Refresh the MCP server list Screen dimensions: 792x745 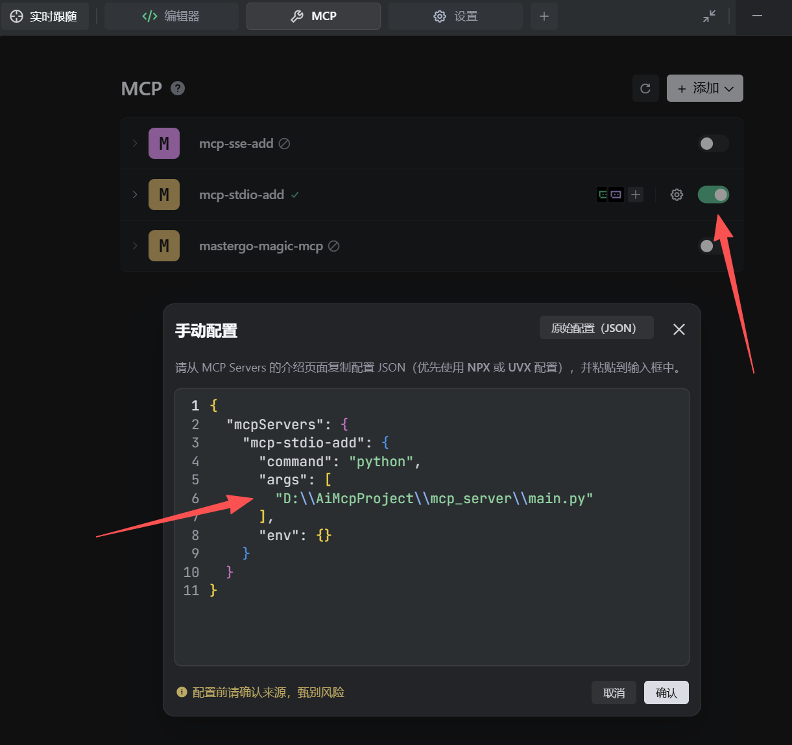[645, 88]
